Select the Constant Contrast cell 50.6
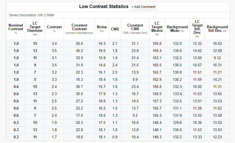 (x=79, y=43)
